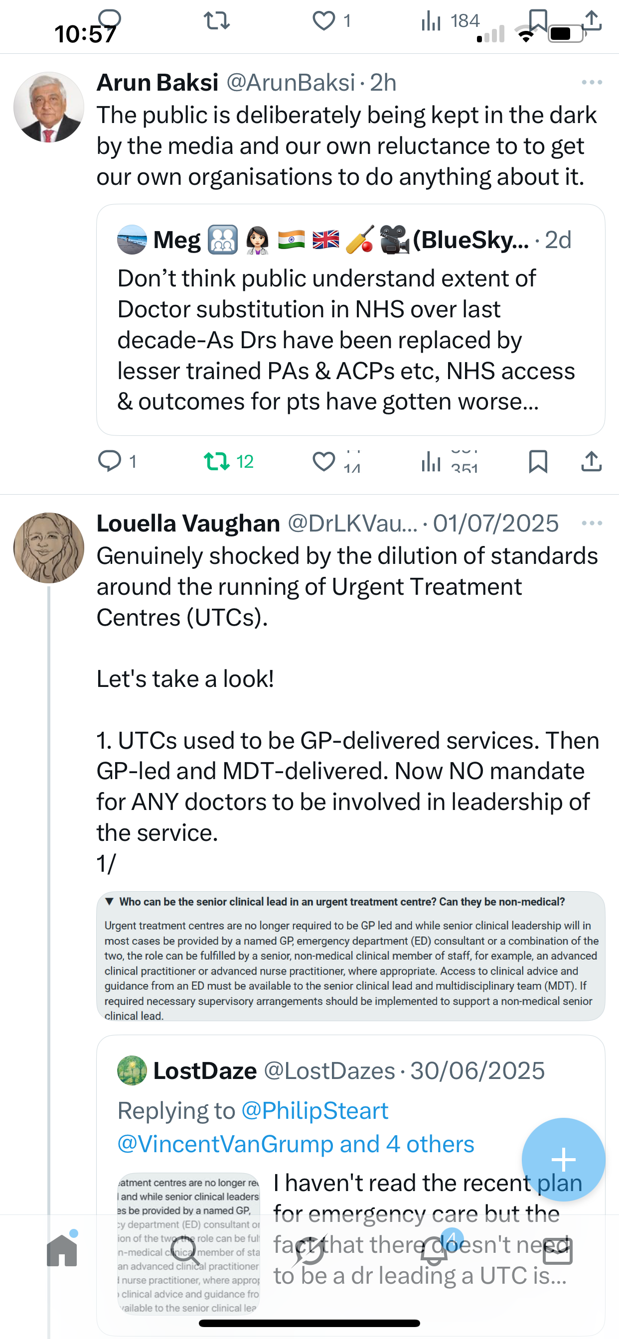
Task: Reply to Arun Baksi's post
Action: [110, 461]
